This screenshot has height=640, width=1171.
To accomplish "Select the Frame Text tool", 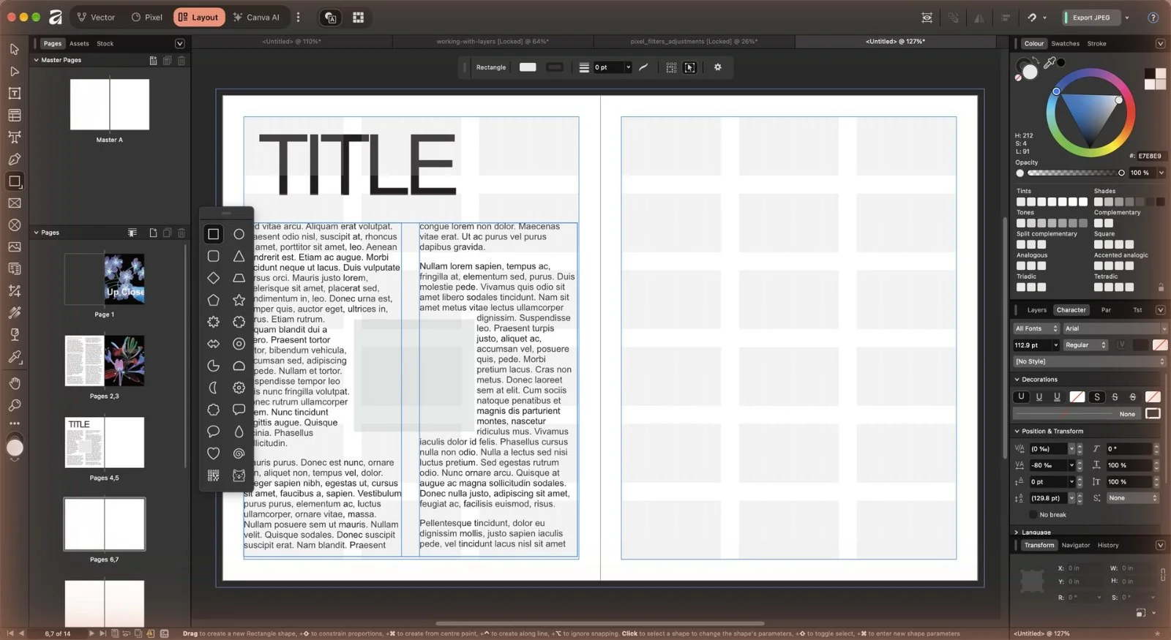I will pyautogui.click(x=14, y=93).
